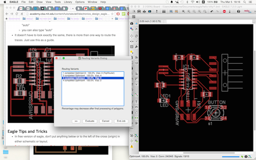Open the CAM processor icon in EAGLE toolbar
256x160 pixels.
click(150, 12)
